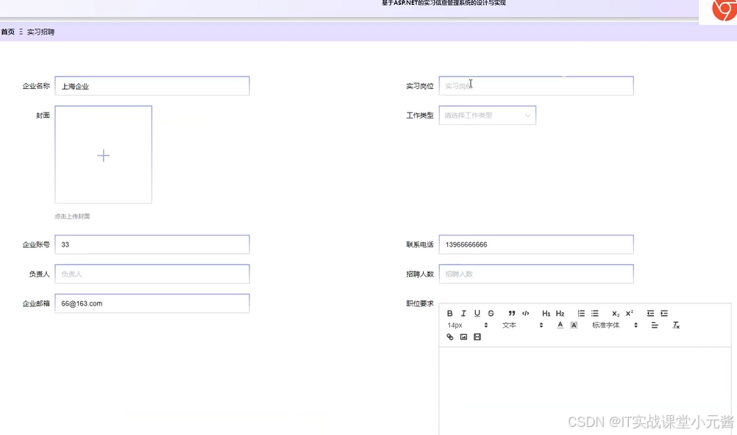Image resolution: width=737 pixels, height=435 pixels.
Task: Insert an image via the editor toolbar
Action: coord(463,336)
